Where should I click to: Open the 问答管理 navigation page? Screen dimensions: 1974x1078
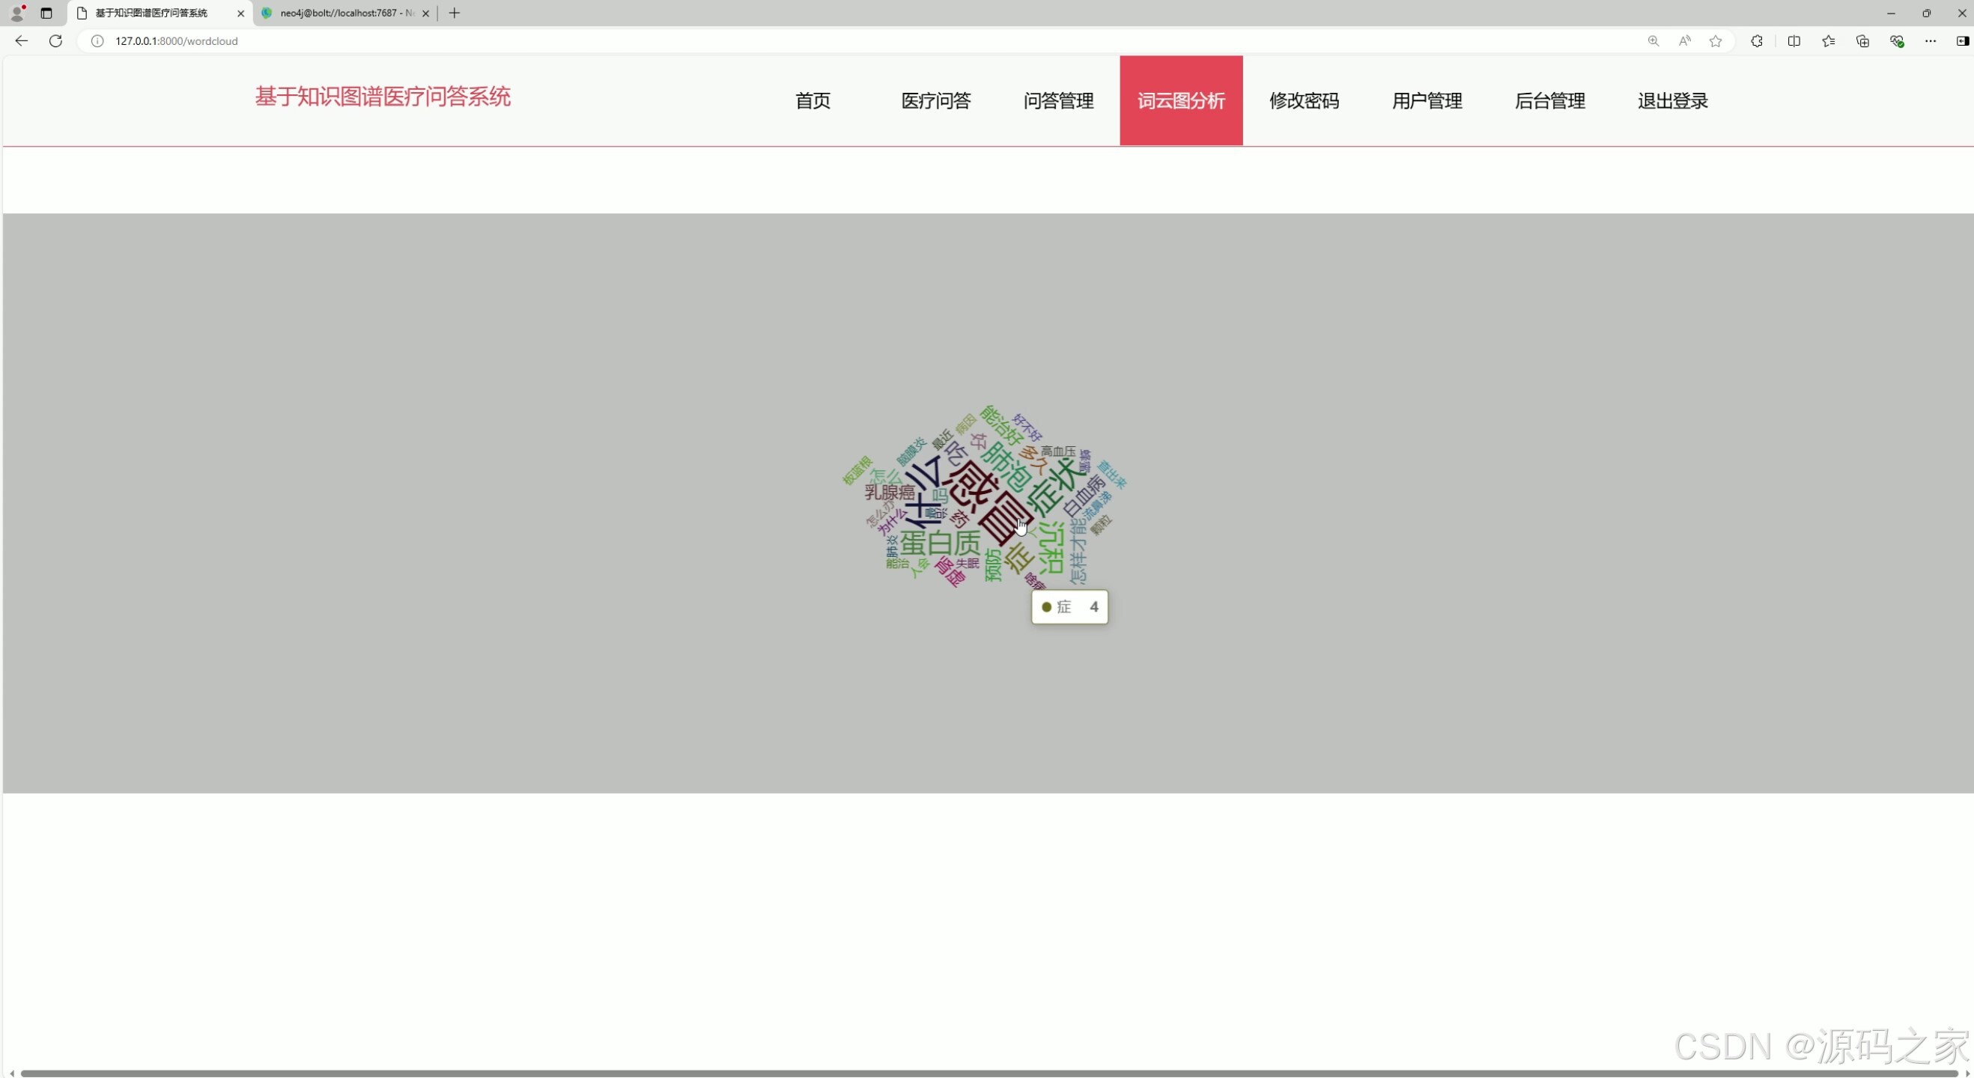pos(1058,100)
